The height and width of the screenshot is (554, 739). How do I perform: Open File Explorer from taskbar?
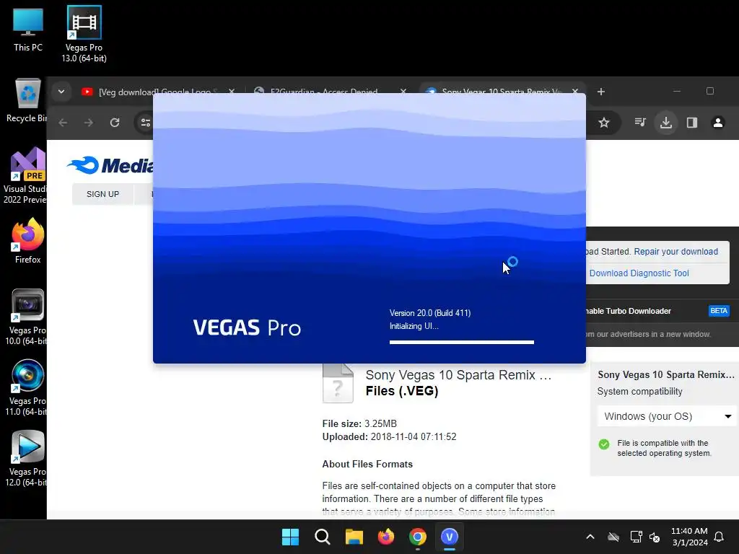point(354,537)
